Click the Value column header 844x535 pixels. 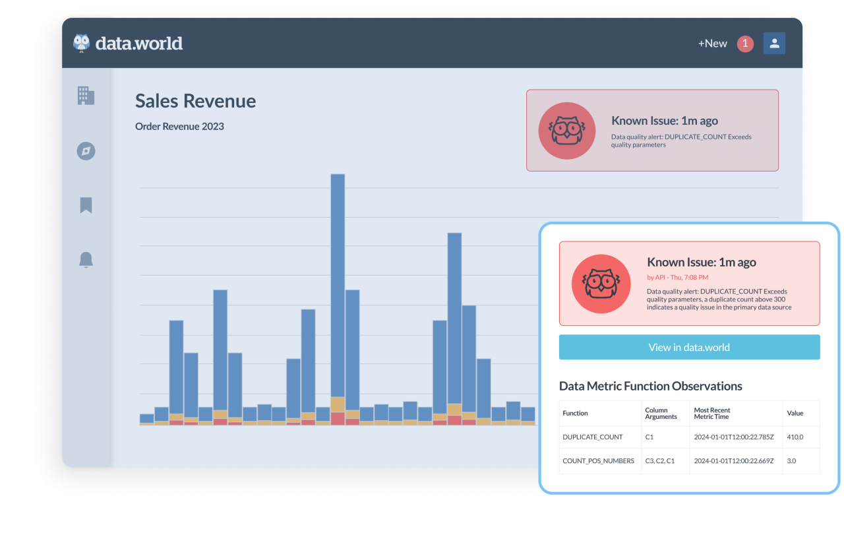tap(795, 414)
